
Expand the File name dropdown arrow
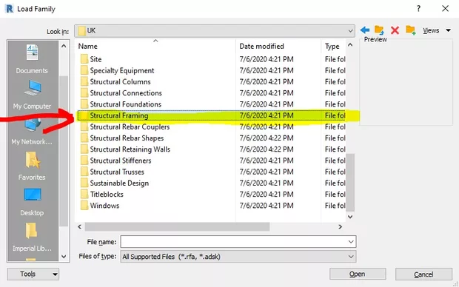tap(351, 242)
